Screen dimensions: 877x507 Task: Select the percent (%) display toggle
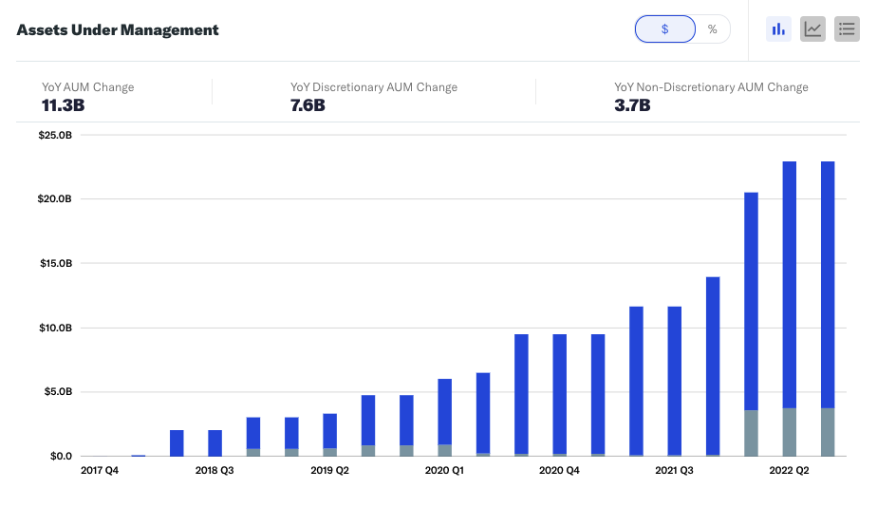click(712, 29)
